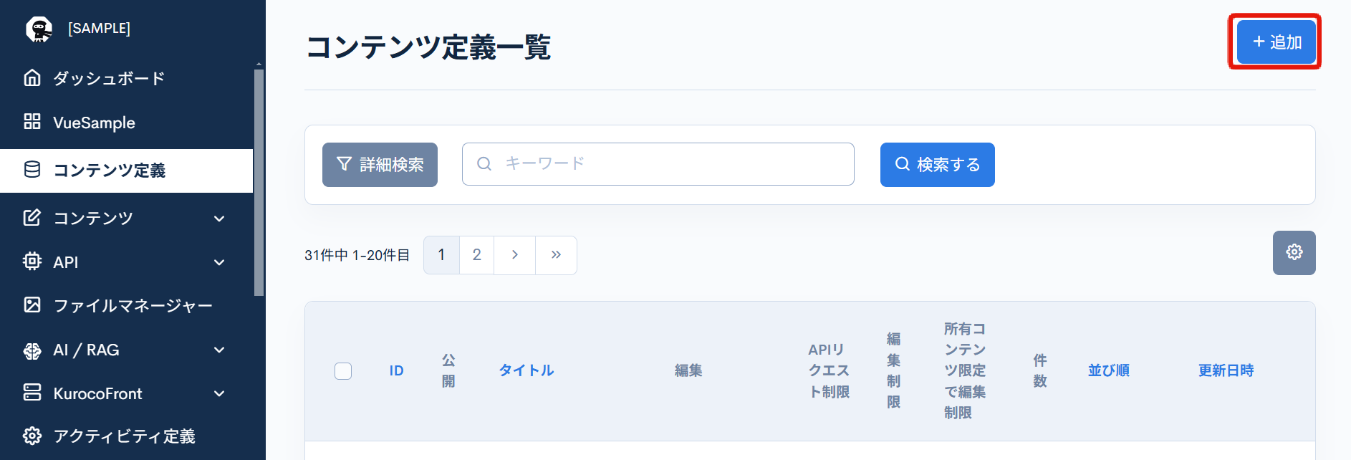Click the sidebar vertical scrollbar
Viewport: 1351px width, 460px height.
(x=259, y=182)
